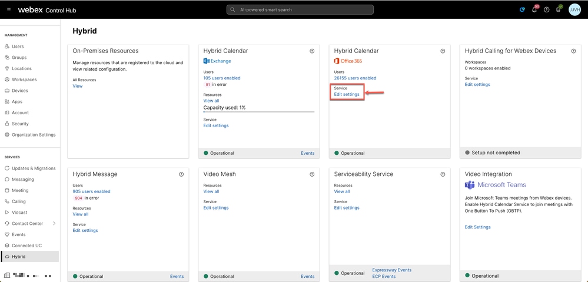Edit settings for Exchange Hybrid Calendar

pyautogui.click(x=216, y=125)
